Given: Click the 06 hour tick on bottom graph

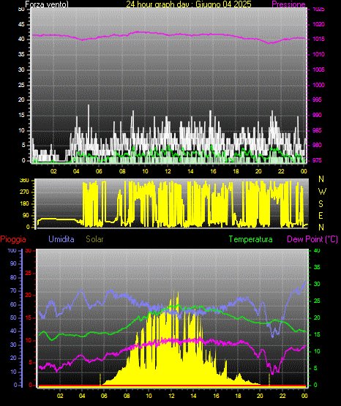Looking at the screenshot, I should coord(104,396).
